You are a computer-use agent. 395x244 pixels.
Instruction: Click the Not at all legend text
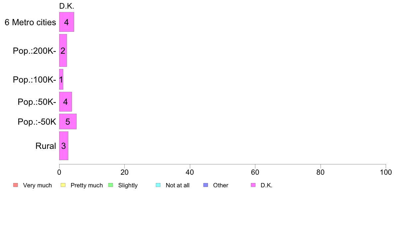tap(178, 185)
